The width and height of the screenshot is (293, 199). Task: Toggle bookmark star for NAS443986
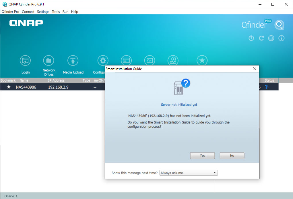click(9, 87)
